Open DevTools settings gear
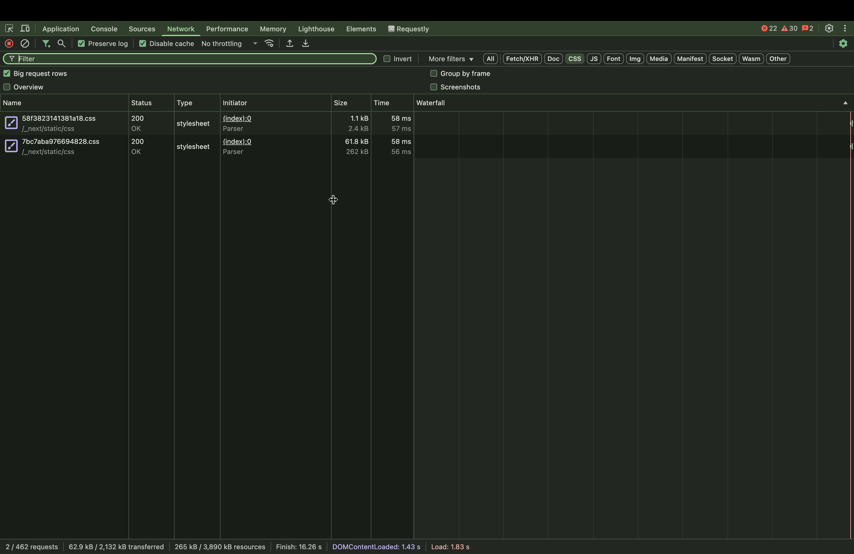Image resolution: width=854 pixels, height=554 pixels. coord(829,28)
